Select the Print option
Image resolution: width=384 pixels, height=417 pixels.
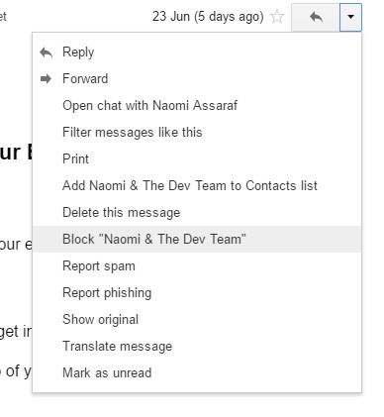pyautogui.click(x=197, y=159)
